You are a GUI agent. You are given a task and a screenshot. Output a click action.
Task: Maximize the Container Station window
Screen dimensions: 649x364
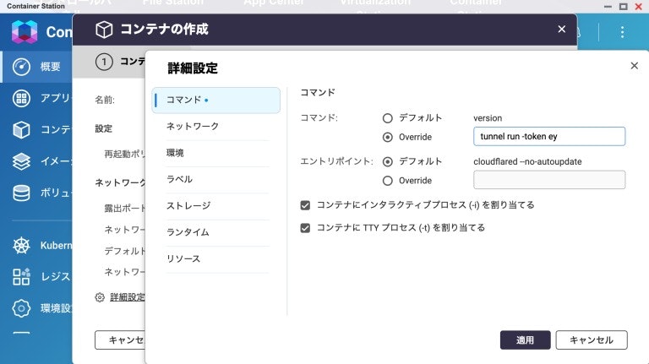(624, 6)
